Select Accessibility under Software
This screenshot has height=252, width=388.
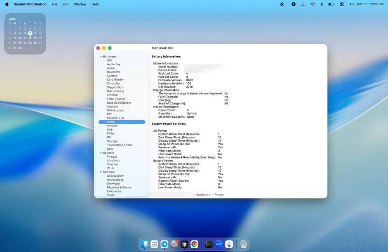pyautogui.click(x=115, y=176)
